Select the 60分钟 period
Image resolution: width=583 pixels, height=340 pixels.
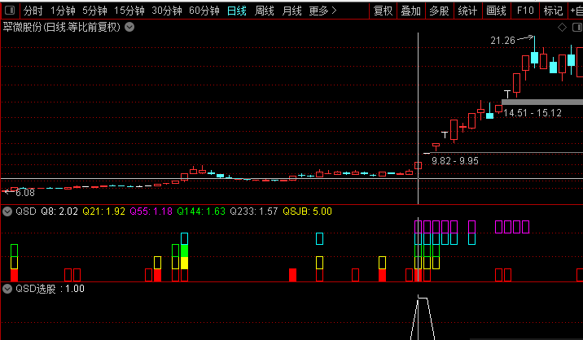(x=204, y=11)
